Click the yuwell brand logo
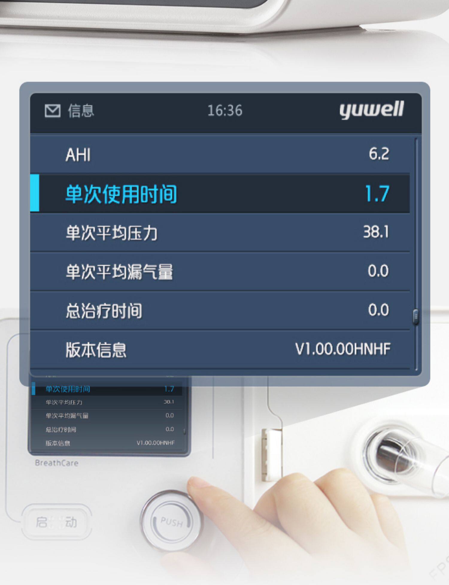The height and width of the screenshot is (585, 449). click(x=372, y=110)
